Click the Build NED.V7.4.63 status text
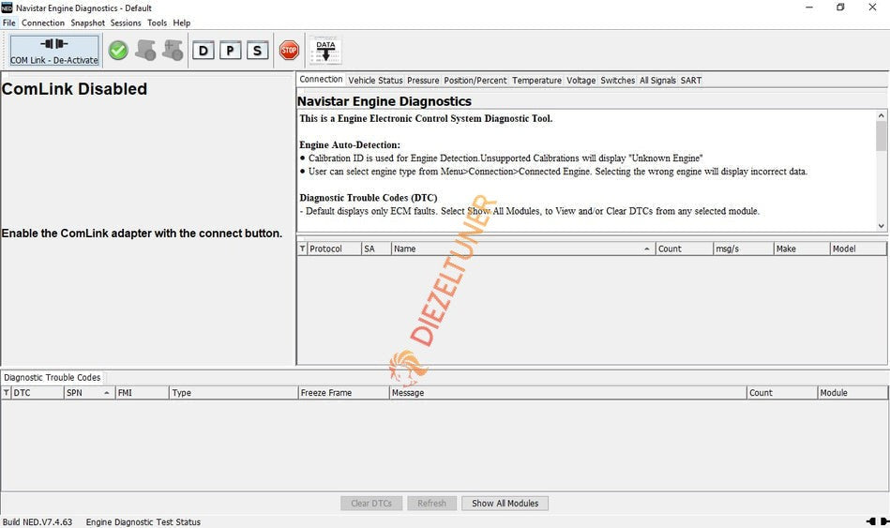This screenshot has height=528, width=890. point(38,521)
